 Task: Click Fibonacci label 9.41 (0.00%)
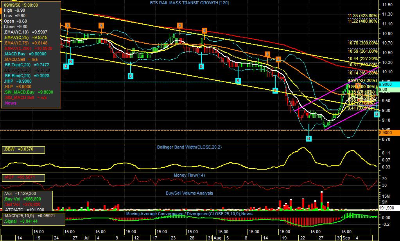click(x=361, y=108)
